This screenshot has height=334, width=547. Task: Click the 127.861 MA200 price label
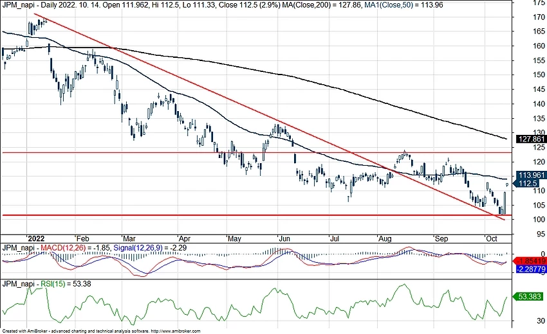[x=531, y=139]
